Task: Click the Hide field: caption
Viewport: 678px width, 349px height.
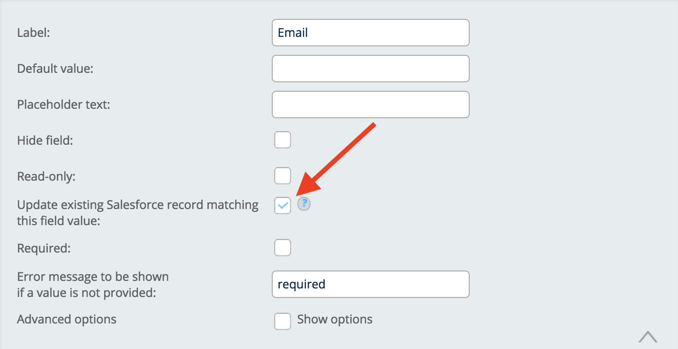Action: click(45, 140)
